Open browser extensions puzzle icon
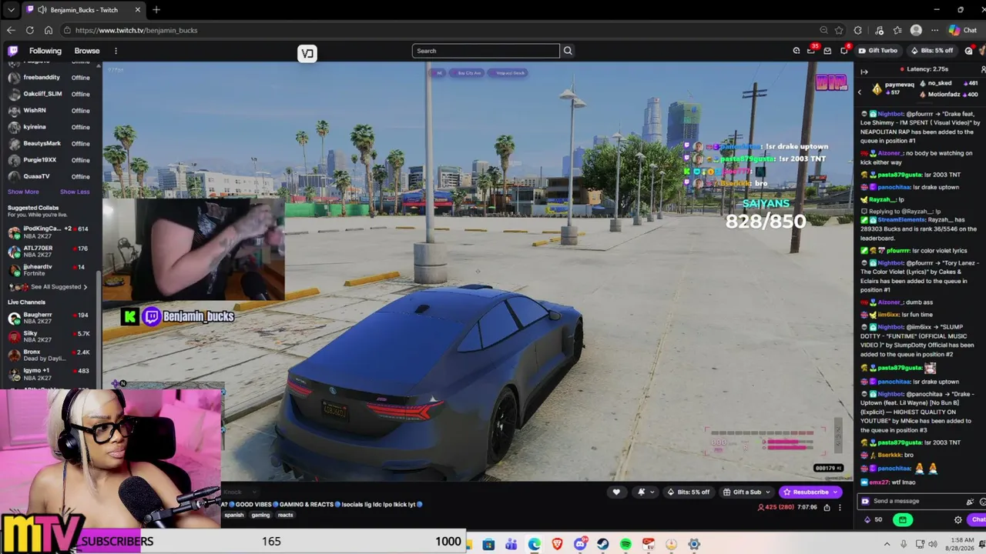Image resolution: width=986 pixels, height=554 pixels. click(858, 30)
